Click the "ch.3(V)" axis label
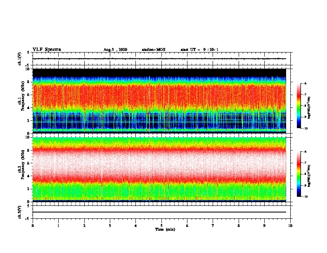The width and height of the screenshot is (327, 253). (x=20, y=212)
